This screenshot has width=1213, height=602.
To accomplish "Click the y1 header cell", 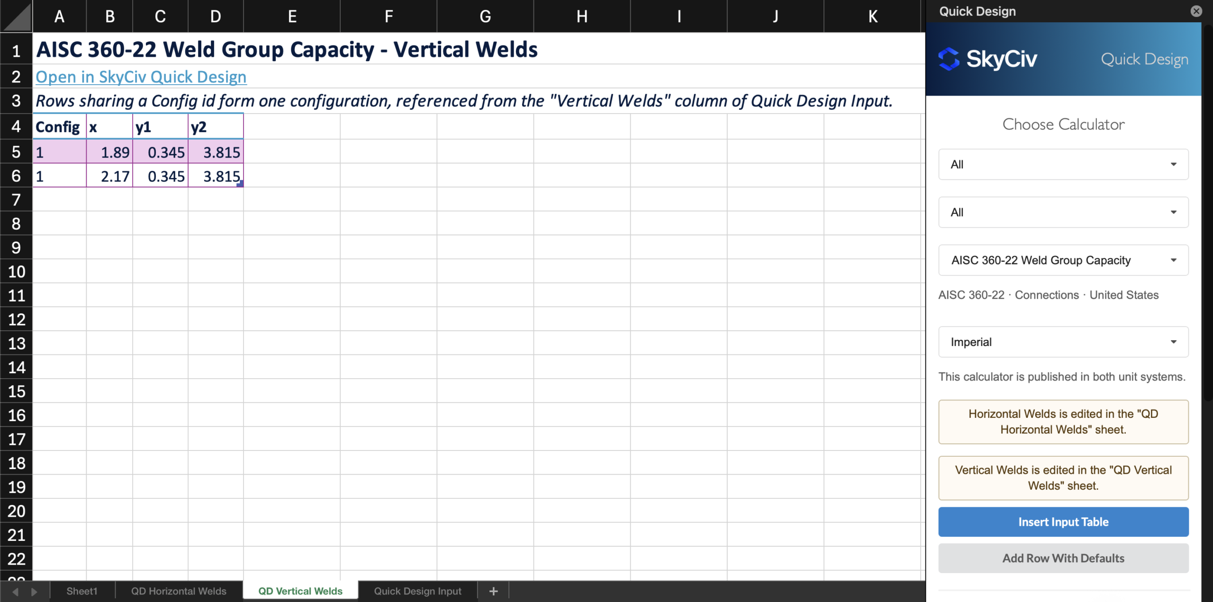I will click(160, 127).
